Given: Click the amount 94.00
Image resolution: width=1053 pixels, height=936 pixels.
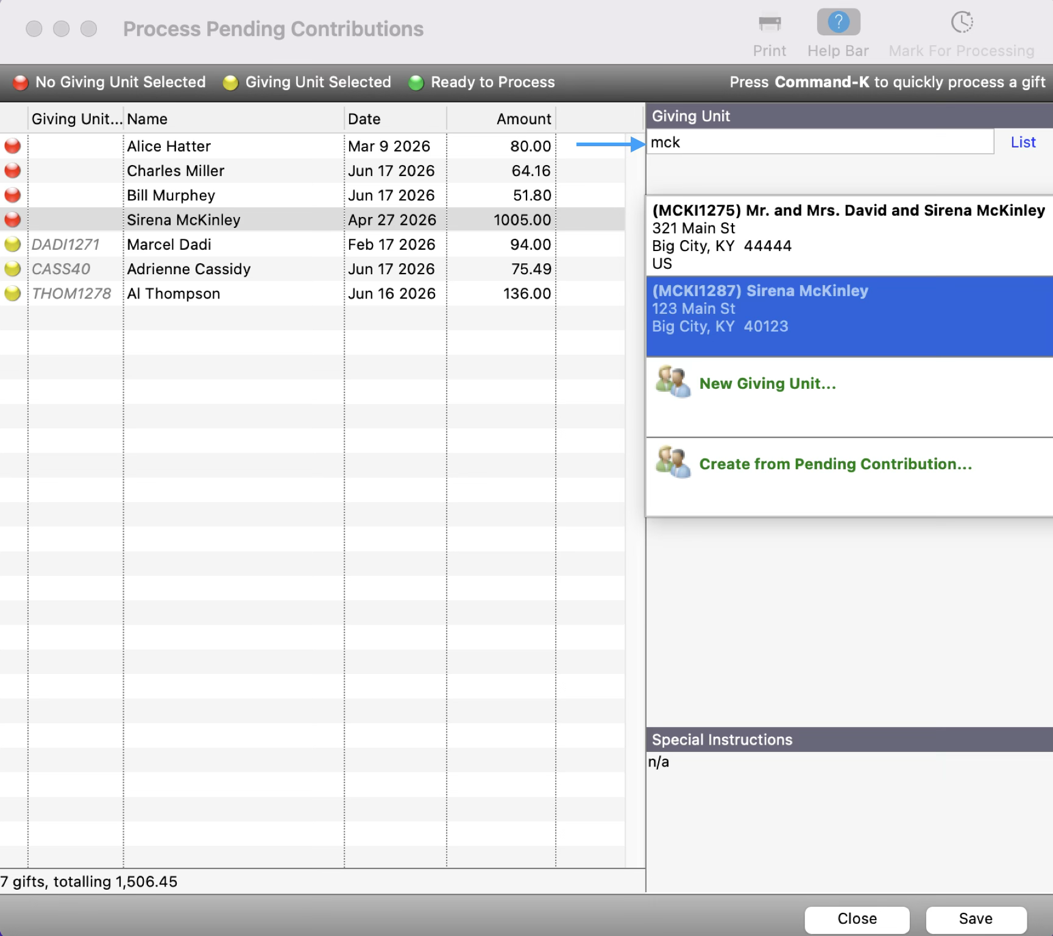Looking at the screenshot, I should [x=531, y=244].
